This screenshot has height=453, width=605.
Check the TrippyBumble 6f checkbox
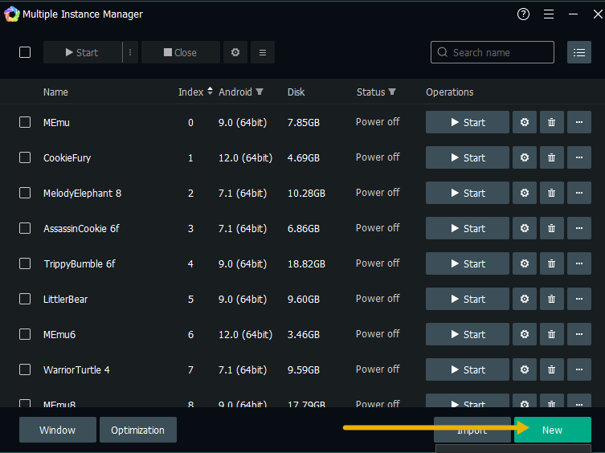coord(25,263)
